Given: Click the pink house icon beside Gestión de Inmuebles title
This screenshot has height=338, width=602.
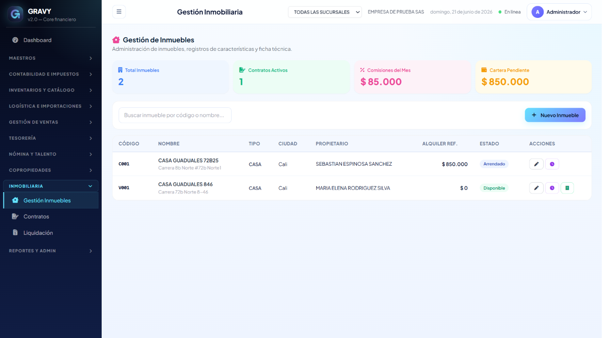Looking at the screenshot, I should tap(116, 40).
